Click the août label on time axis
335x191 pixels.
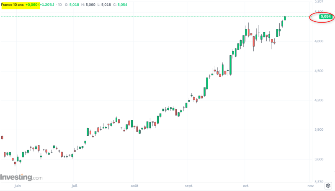(x=134, y=186)
